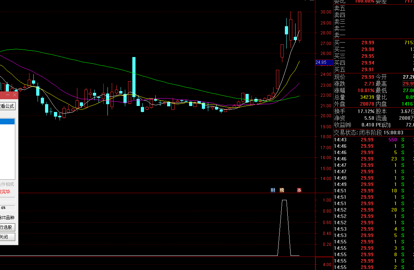
Task: Click the 14:46 tick row with 23 volume
Action: pos(374,159)
